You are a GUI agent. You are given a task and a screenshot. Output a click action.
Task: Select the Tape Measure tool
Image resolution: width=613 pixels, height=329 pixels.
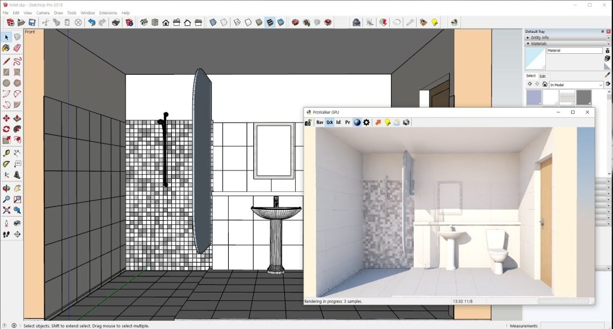(6, 153)
